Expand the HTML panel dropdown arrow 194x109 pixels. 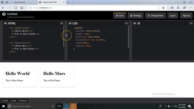coord(62,23)
